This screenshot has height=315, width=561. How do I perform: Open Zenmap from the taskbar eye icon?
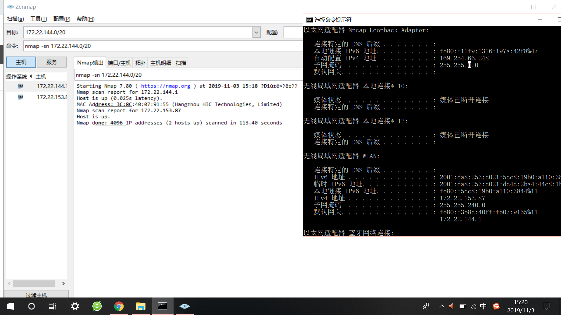tap(184, 306)
